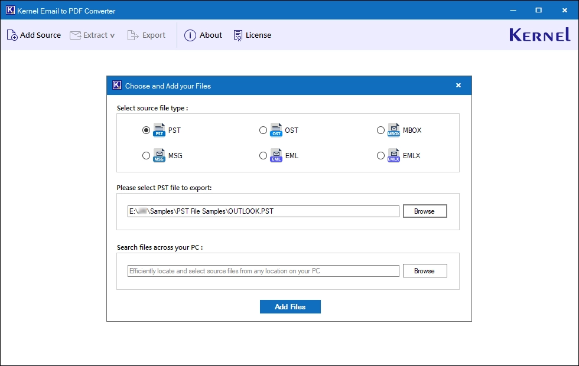This screenshot has width=579, height=366.
Task: Click the Kernel logo at top right
Action: coord(539,35)
